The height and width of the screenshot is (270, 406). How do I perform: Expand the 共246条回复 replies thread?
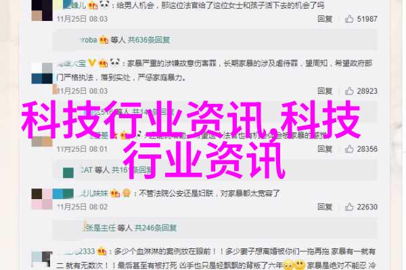click(156, 227)
